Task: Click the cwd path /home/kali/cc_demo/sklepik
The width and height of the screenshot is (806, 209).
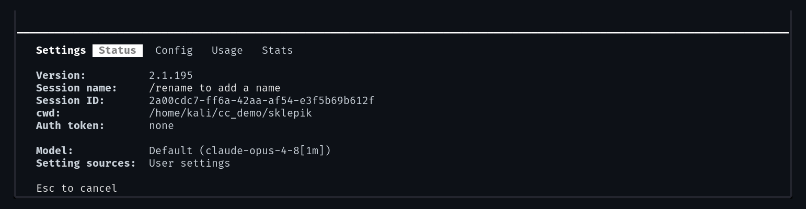Action: click(x=231, y=113)
